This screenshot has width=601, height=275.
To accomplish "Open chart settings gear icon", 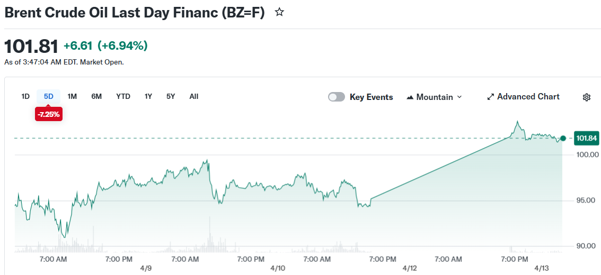I will [x=586, y=97].
